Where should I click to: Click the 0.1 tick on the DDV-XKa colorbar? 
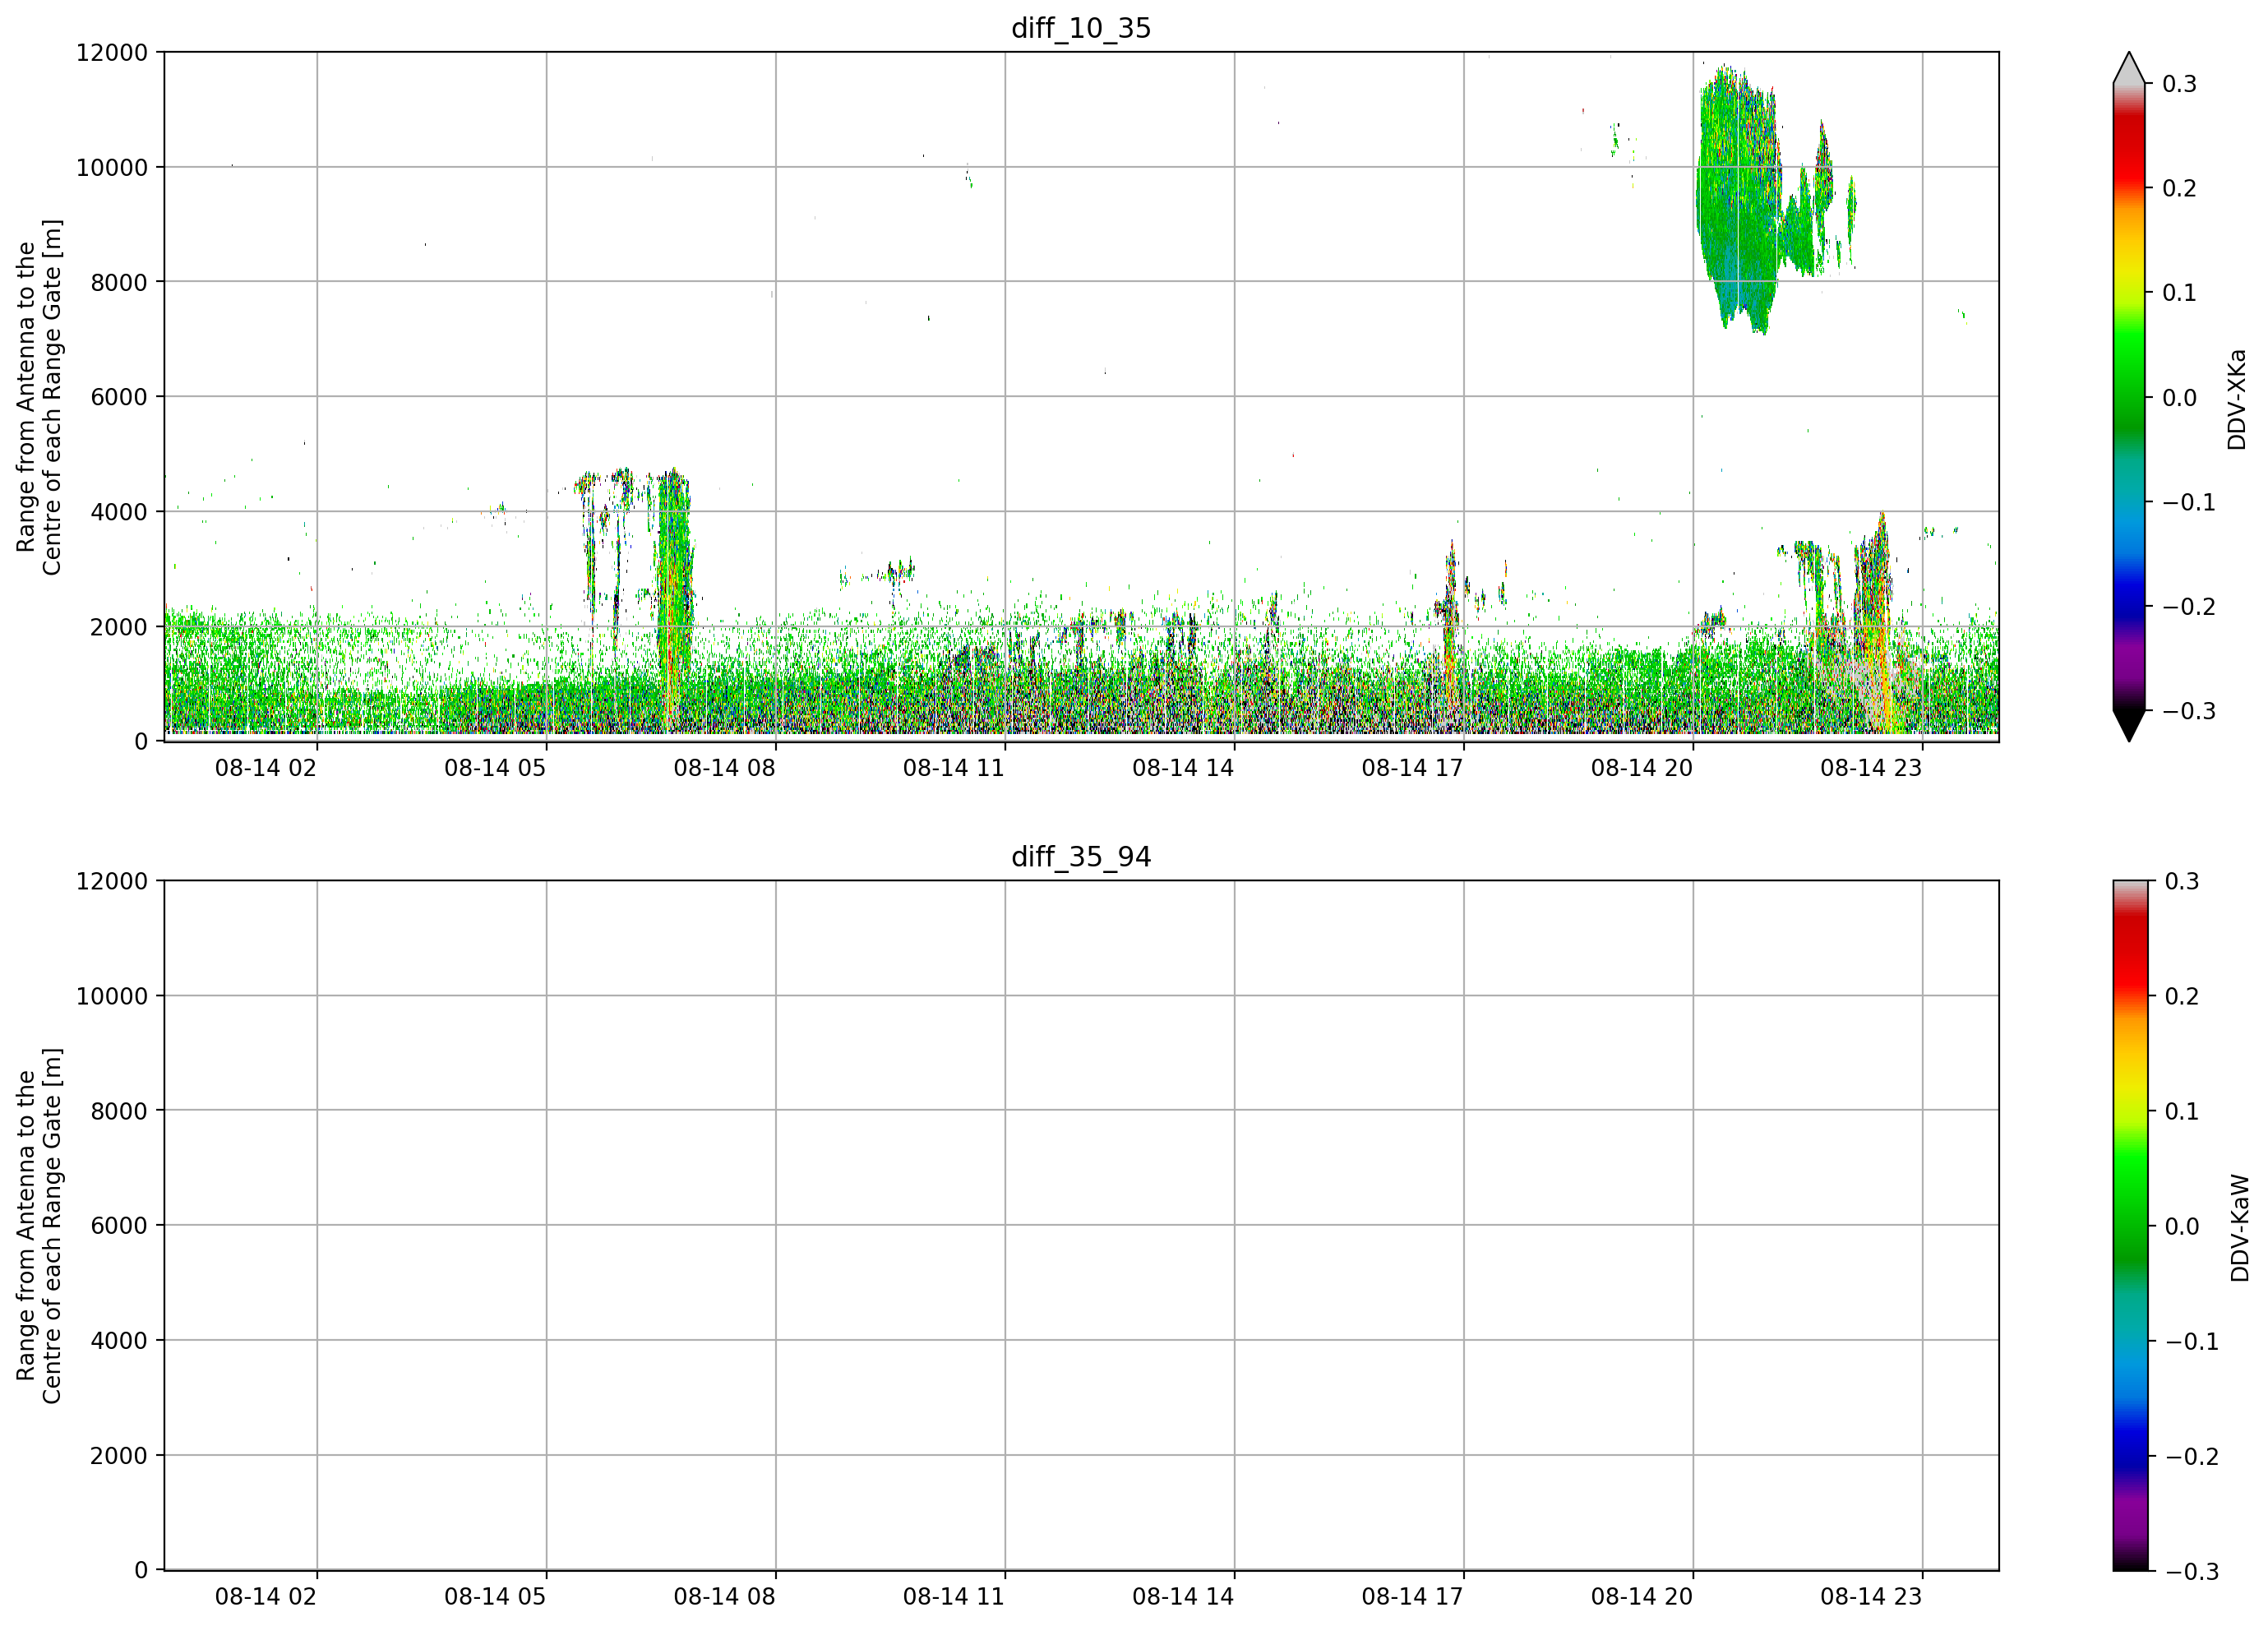(2180, 293)
